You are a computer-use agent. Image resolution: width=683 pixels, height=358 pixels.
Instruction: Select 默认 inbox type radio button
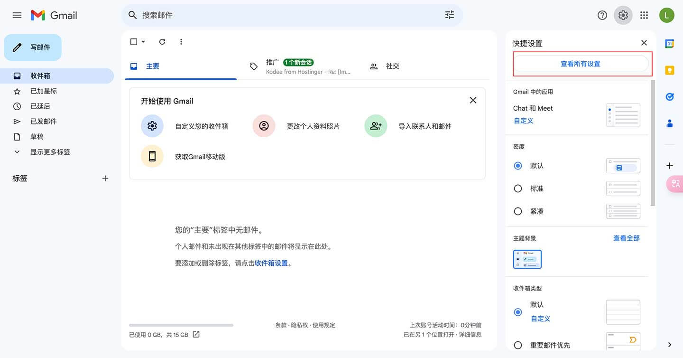point(518,312)
